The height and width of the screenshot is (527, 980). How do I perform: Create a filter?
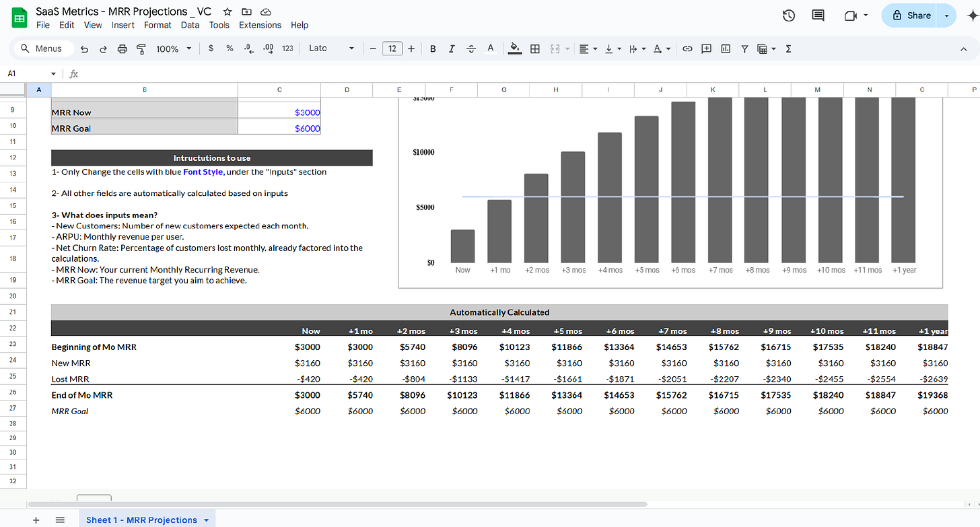(744, 48)
